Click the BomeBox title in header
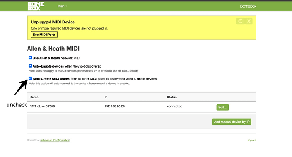This screenshot has height=157, width=292. click(x=248, y=6)
